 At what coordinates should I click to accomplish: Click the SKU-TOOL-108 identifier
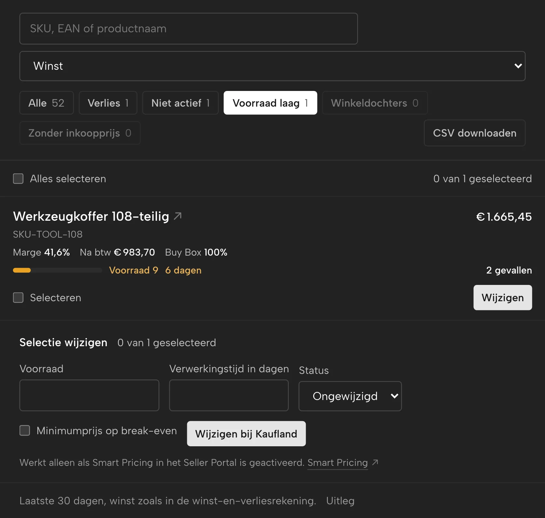[48, 234]
